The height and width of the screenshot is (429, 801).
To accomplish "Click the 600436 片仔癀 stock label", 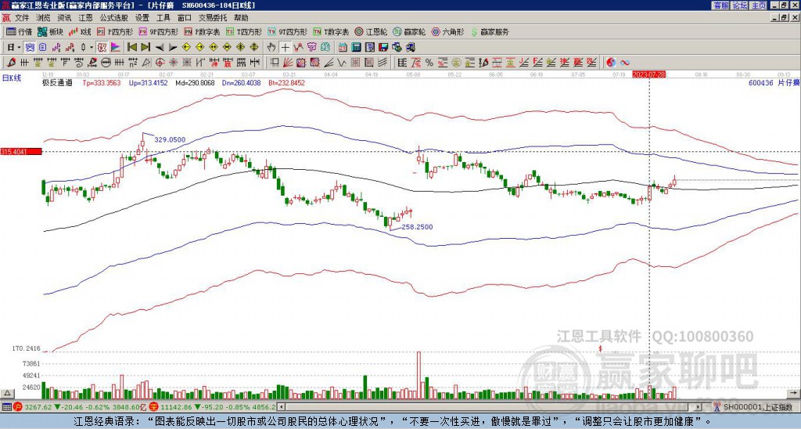I will pyautogui.click(x=774, y=83).
